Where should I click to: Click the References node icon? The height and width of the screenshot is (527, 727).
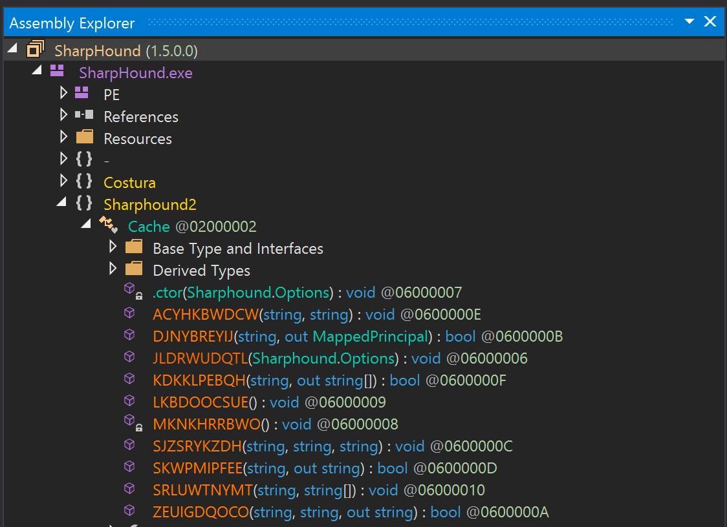tap(84, 114)
